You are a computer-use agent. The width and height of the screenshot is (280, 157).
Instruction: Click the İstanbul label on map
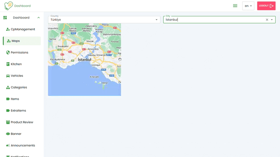coord(85,60)
